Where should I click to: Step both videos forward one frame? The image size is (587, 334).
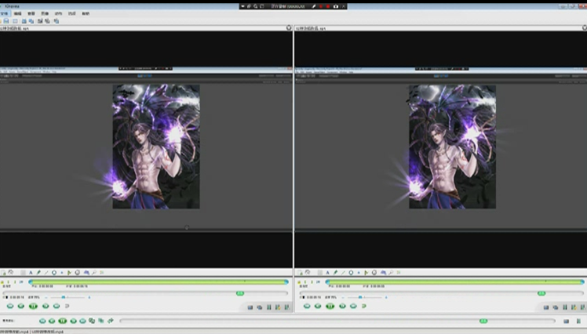(74, 321)
